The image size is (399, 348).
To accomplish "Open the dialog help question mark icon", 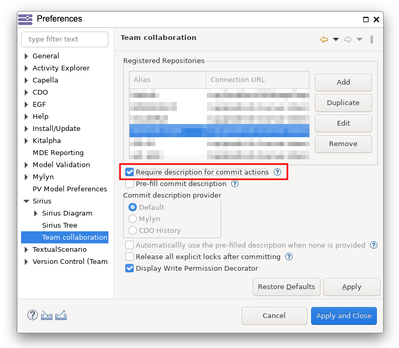I will tap(33, 315).
